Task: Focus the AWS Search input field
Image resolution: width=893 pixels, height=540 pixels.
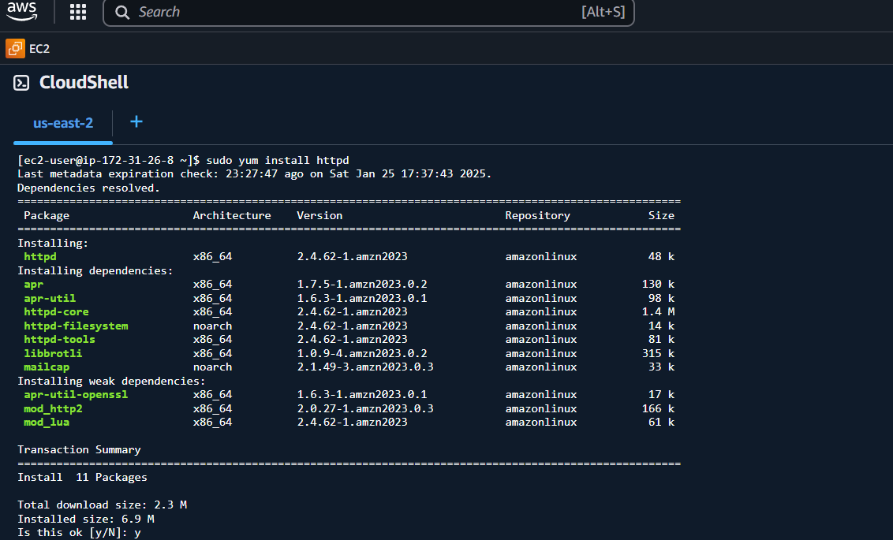Action: [368, 12]
